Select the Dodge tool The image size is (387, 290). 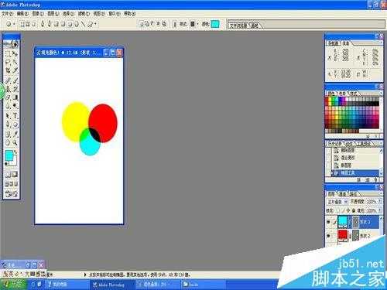15,106
